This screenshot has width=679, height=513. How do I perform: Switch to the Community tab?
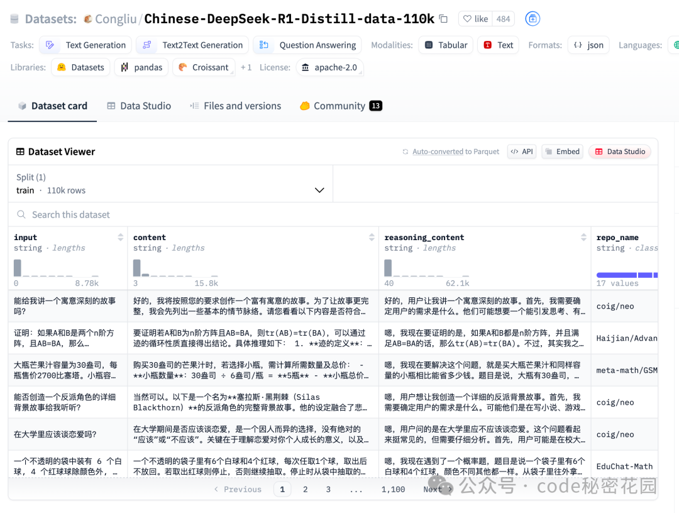[x=340, y=106]
